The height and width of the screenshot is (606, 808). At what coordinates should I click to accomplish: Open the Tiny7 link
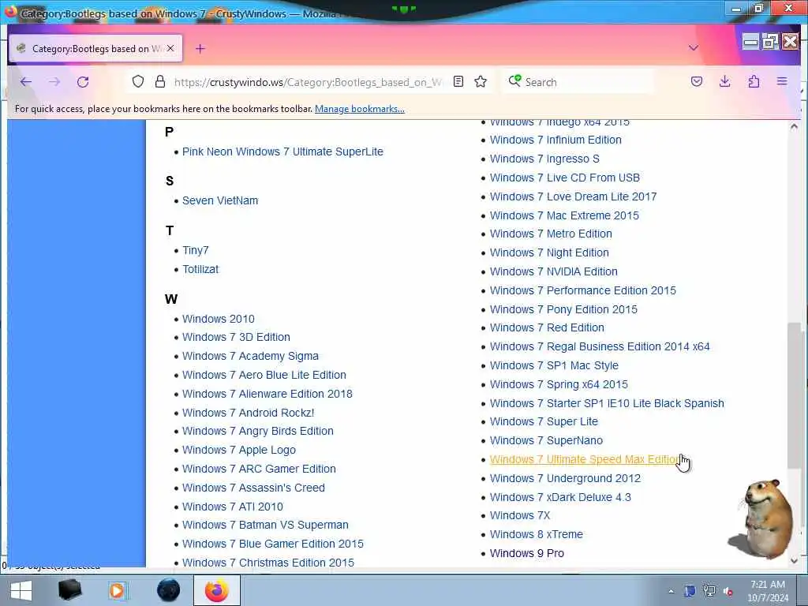(196, 250)
